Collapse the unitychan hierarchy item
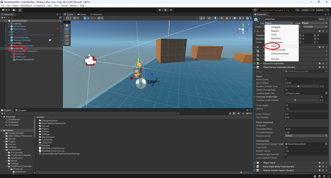 tap(9, 49)
